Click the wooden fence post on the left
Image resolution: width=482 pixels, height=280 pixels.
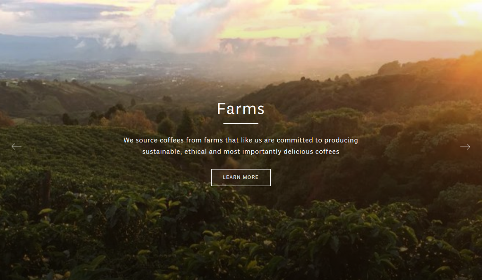(46, 189)
